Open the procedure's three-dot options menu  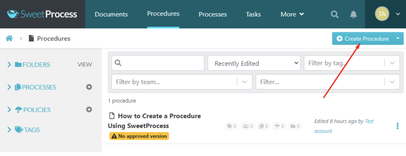coord(397,126)
